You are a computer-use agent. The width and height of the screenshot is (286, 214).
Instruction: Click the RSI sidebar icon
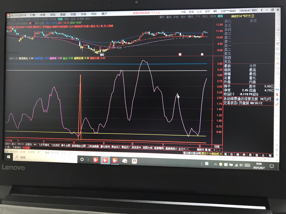click(277, 90)
